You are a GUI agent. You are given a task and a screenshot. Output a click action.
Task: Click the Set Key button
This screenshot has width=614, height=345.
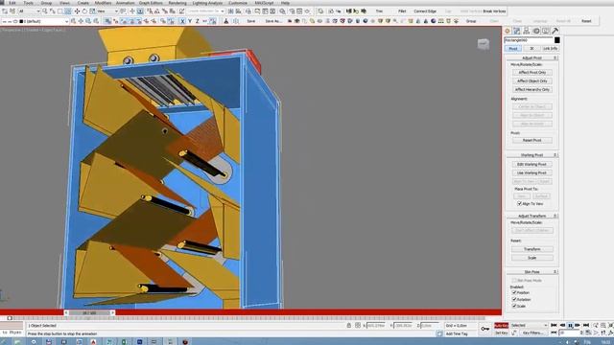click(501, 333)
